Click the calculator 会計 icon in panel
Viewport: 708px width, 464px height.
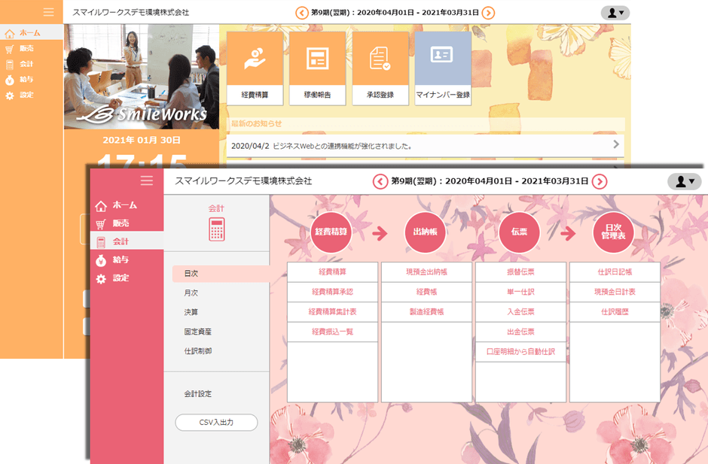point(216,229)
